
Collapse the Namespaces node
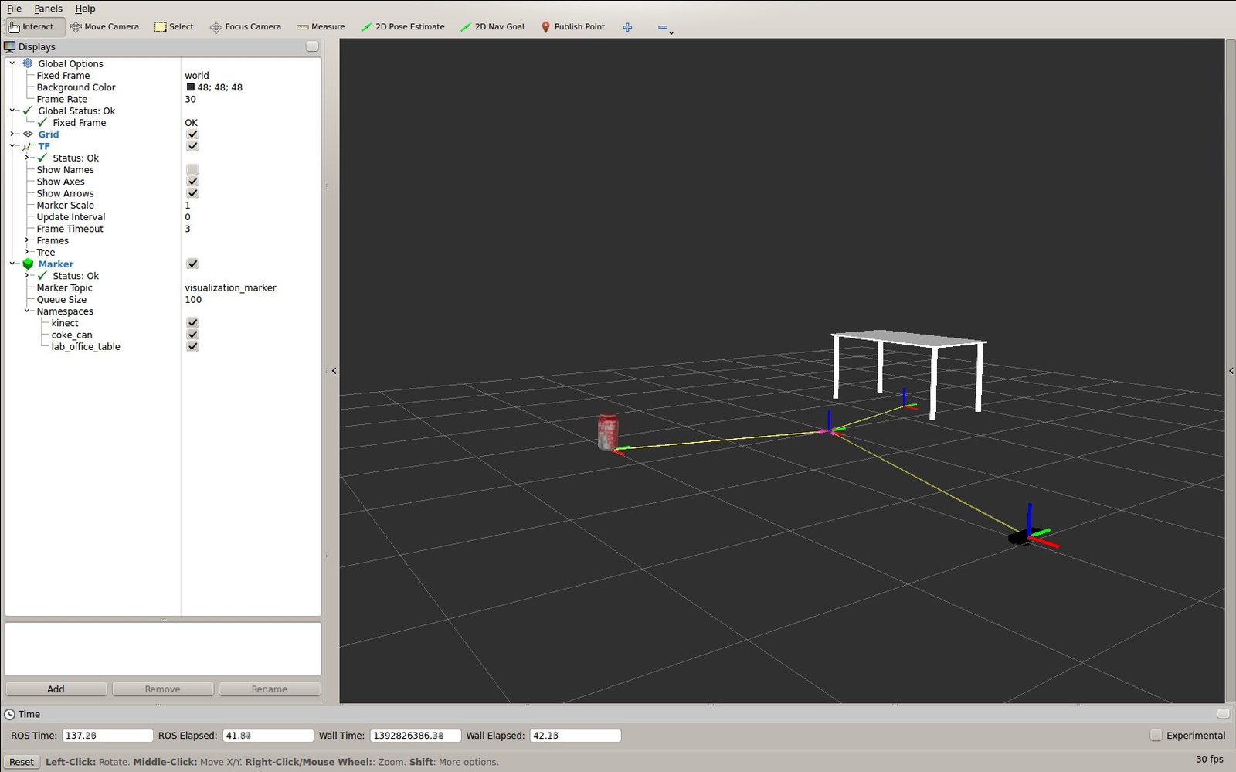[27, 311]
